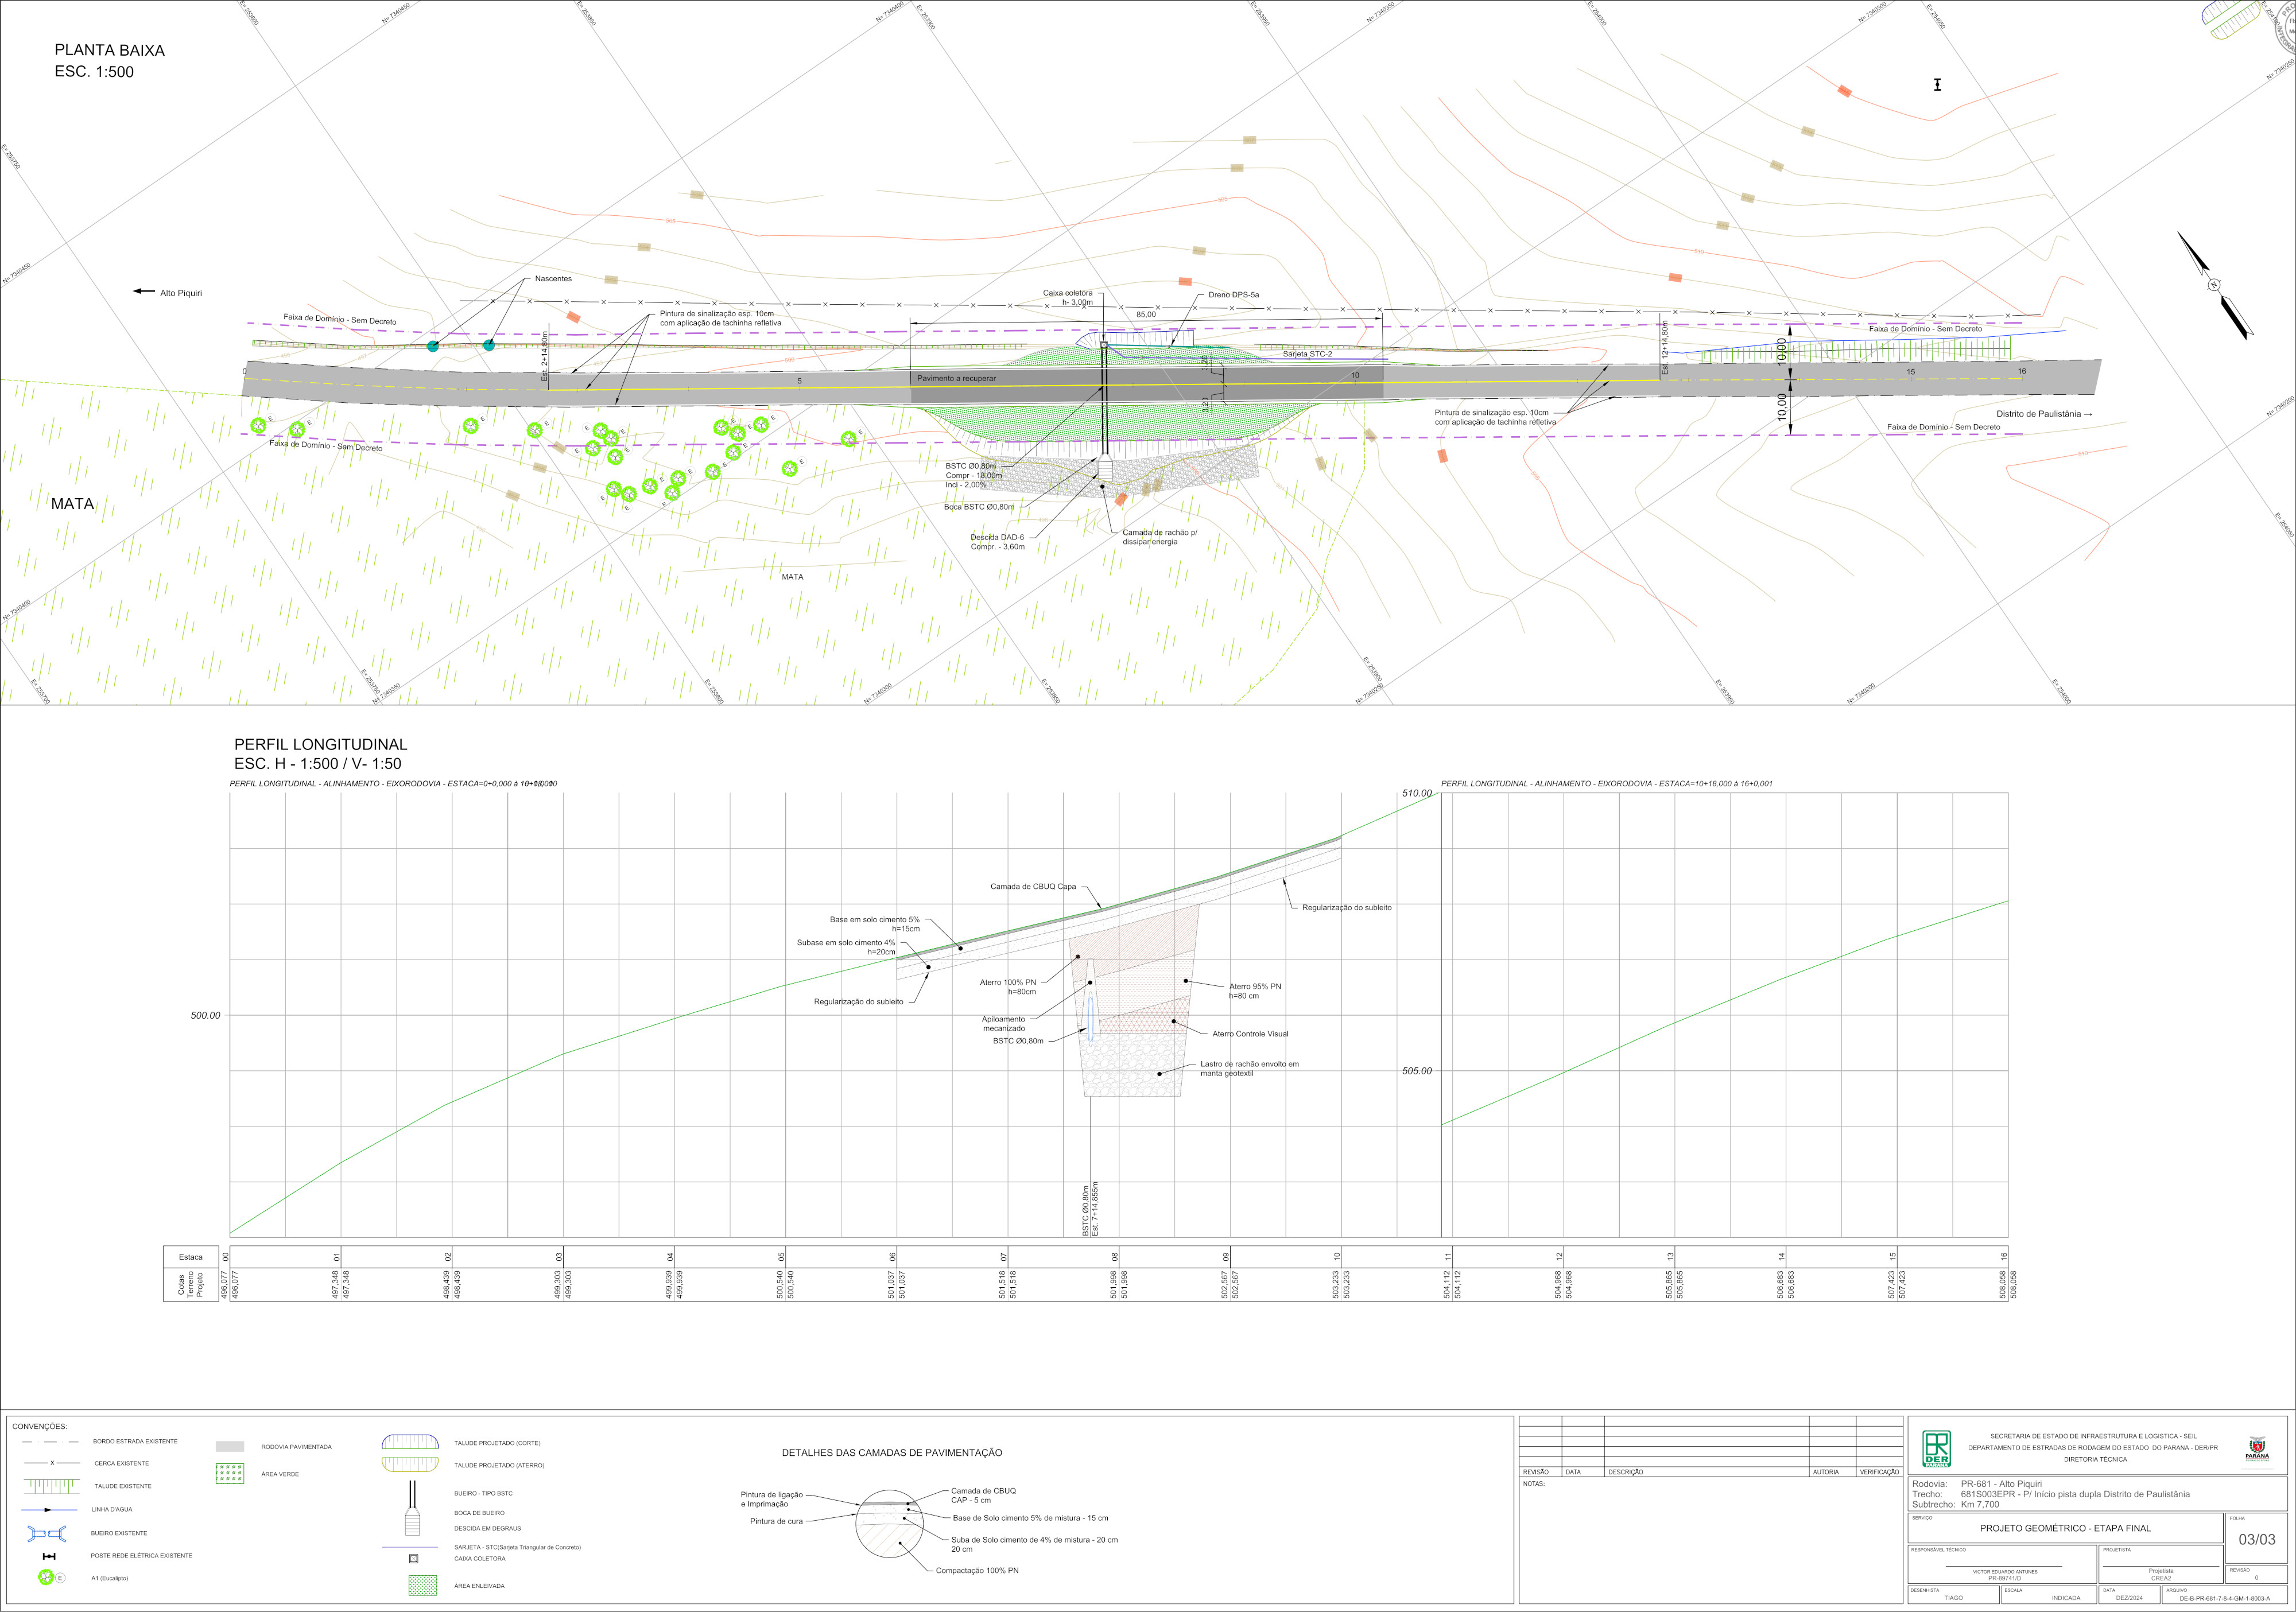
Task: Click the north arrow compass symbol
Action: 2214,284
